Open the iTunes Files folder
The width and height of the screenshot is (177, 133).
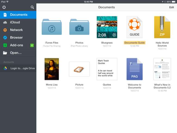tap(52, 27)
